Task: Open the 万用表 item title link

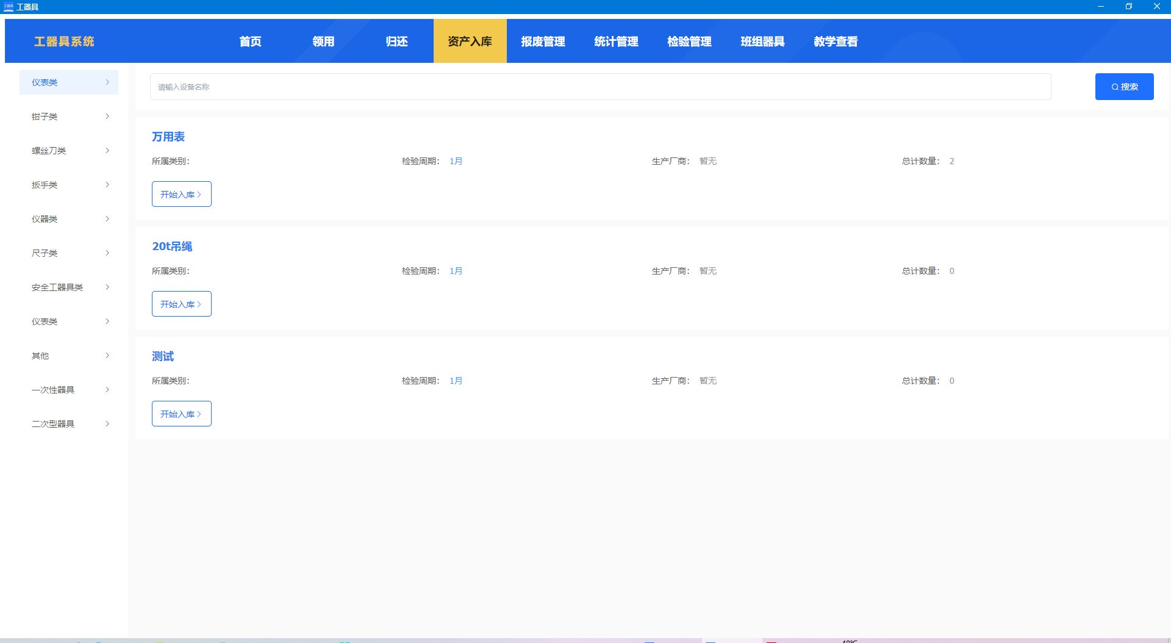Action: [168, 137]
